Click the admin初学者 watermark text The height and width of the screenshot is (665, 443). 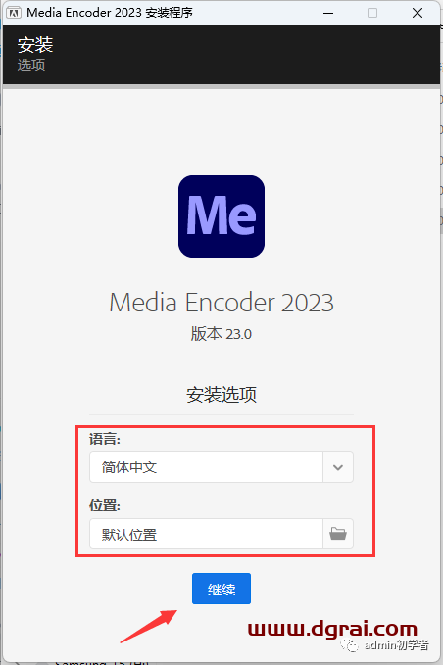(396, 645)
